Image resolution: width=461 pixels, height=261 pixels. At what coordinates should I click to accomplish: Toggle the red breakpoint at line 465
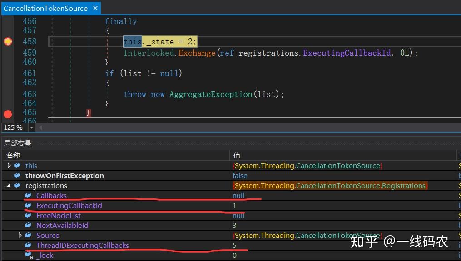[x=7, y=114]
